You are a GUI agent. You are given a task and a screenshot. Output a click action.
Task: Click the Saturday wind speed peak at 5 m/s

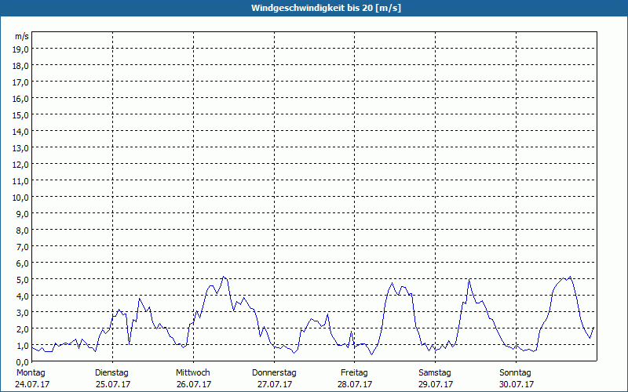469,279
